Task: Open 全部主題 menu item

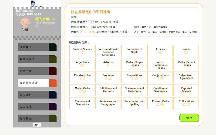Action: point(37,71)
